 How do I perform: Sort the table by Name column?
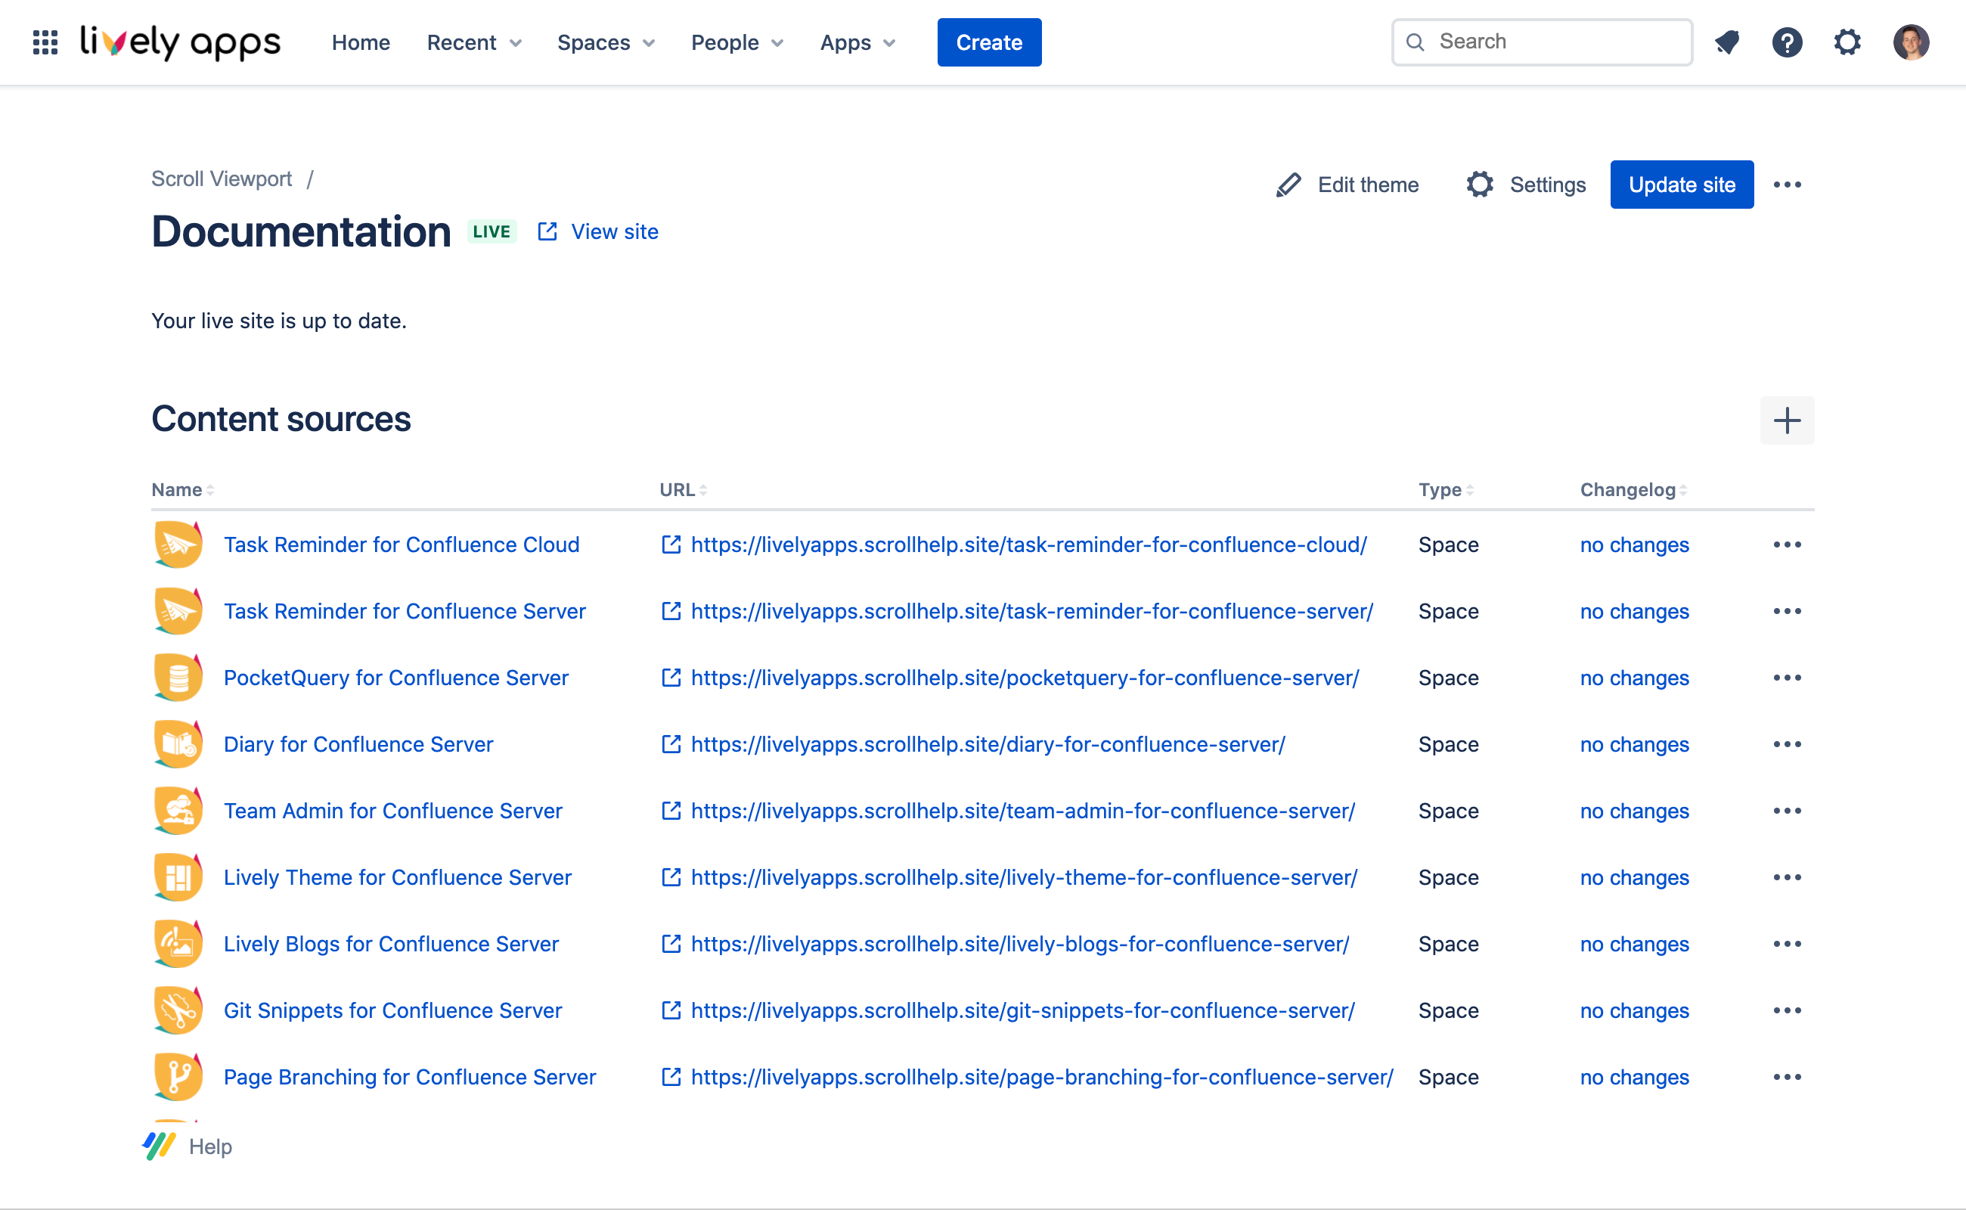coord(182,490)
